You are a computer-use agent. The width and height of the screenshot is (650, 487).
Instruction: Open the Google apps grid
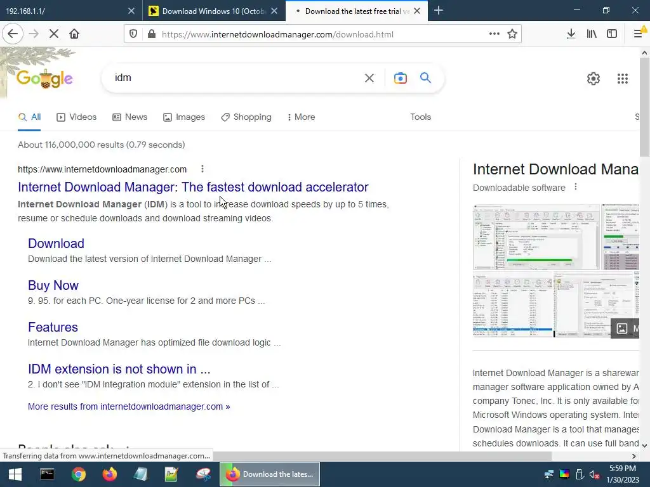(623, 78)
